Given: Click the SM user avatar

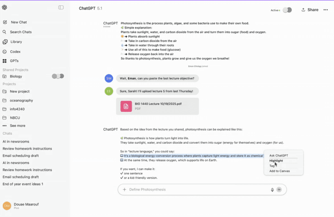Looking at the screenshot, I should point(109,78).
